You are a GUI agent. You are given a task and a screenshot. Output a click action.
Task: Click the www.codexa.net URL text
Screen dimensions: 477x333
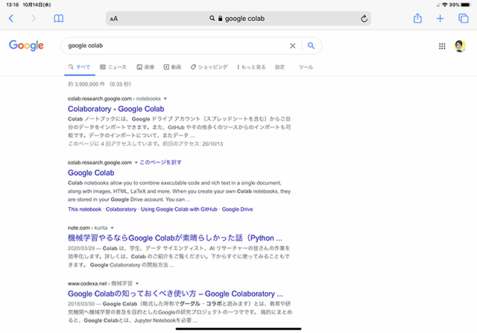click(87, 283)
